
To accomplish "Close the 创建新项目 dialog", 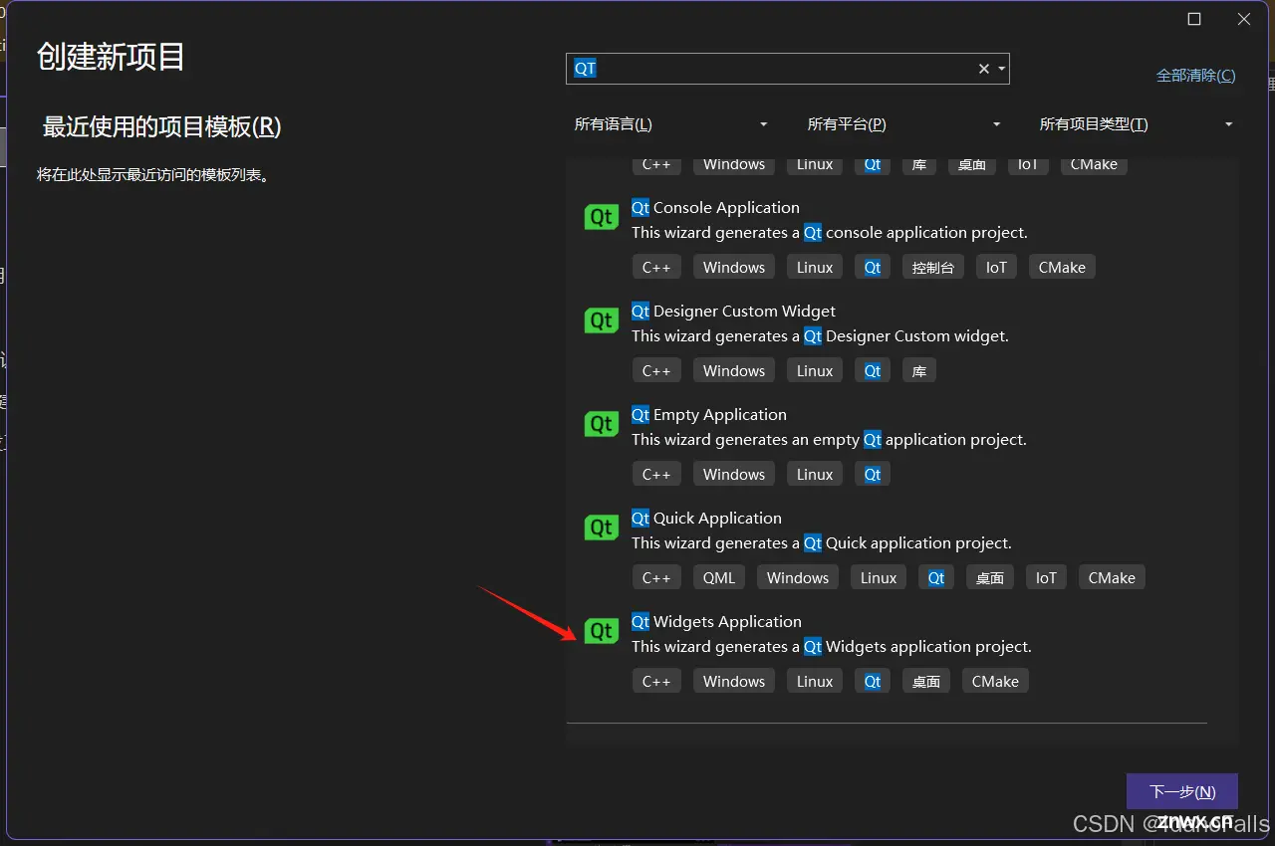I will pyautogui.click(x=1244, y=19).
